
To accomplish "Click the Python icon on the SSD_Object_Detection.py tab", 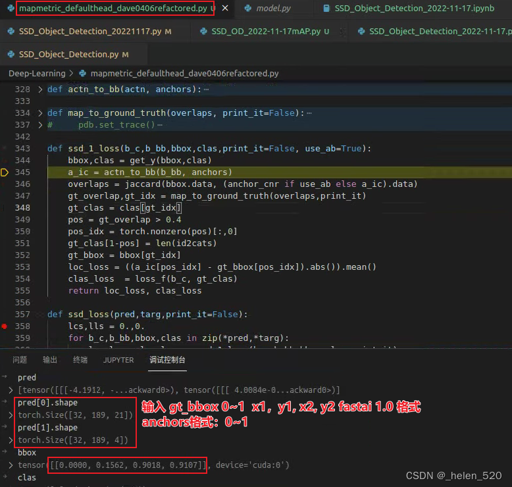I will (x=11, y=54).
